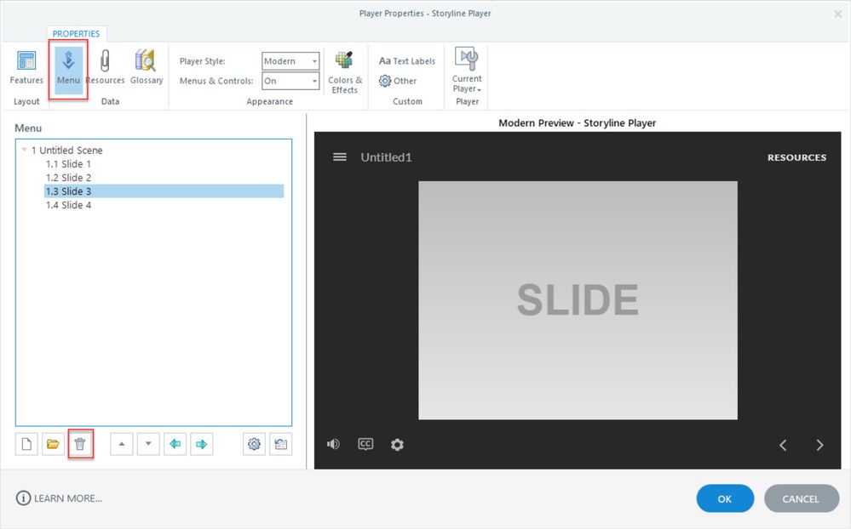Click the volume icon in preview
The width and height of the screenshot is (851, 529).
tap(333, 444)
